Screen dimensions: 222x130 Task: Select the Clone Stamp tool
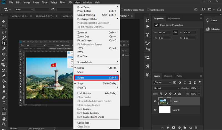click(4, 65)
